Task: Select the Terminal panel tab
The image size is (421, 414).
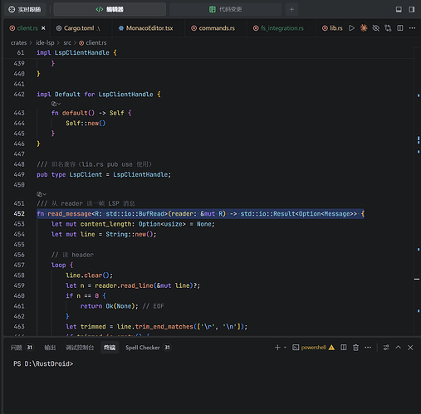Action: (x=110, y=348)
